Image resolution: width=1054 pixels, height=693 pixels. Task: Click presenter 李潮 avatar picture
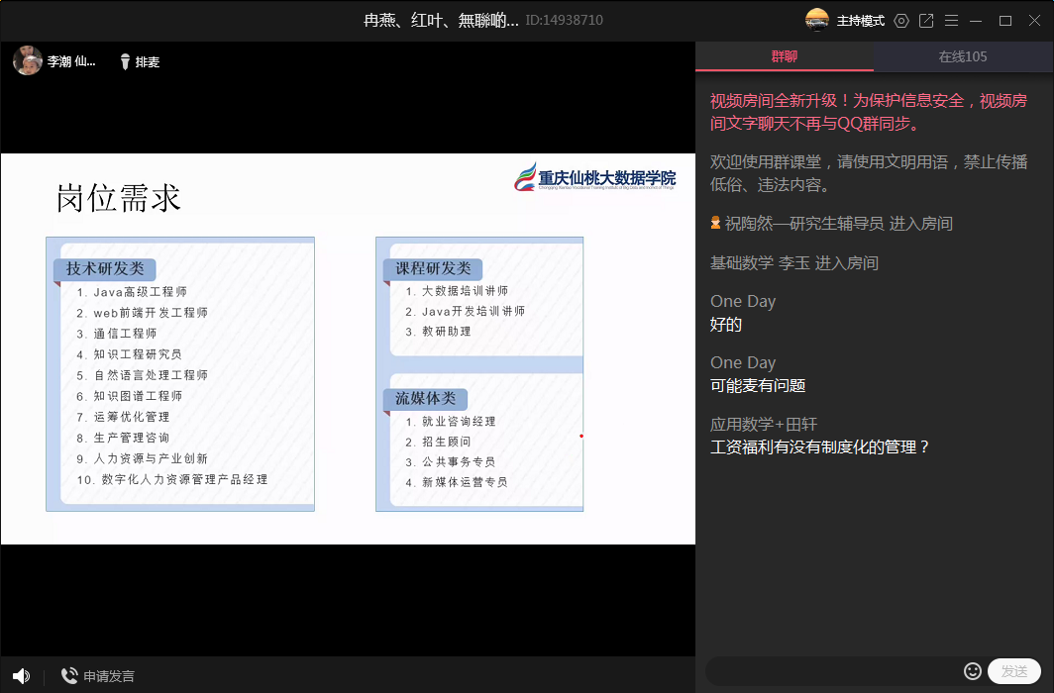click(x=27, y=61)
